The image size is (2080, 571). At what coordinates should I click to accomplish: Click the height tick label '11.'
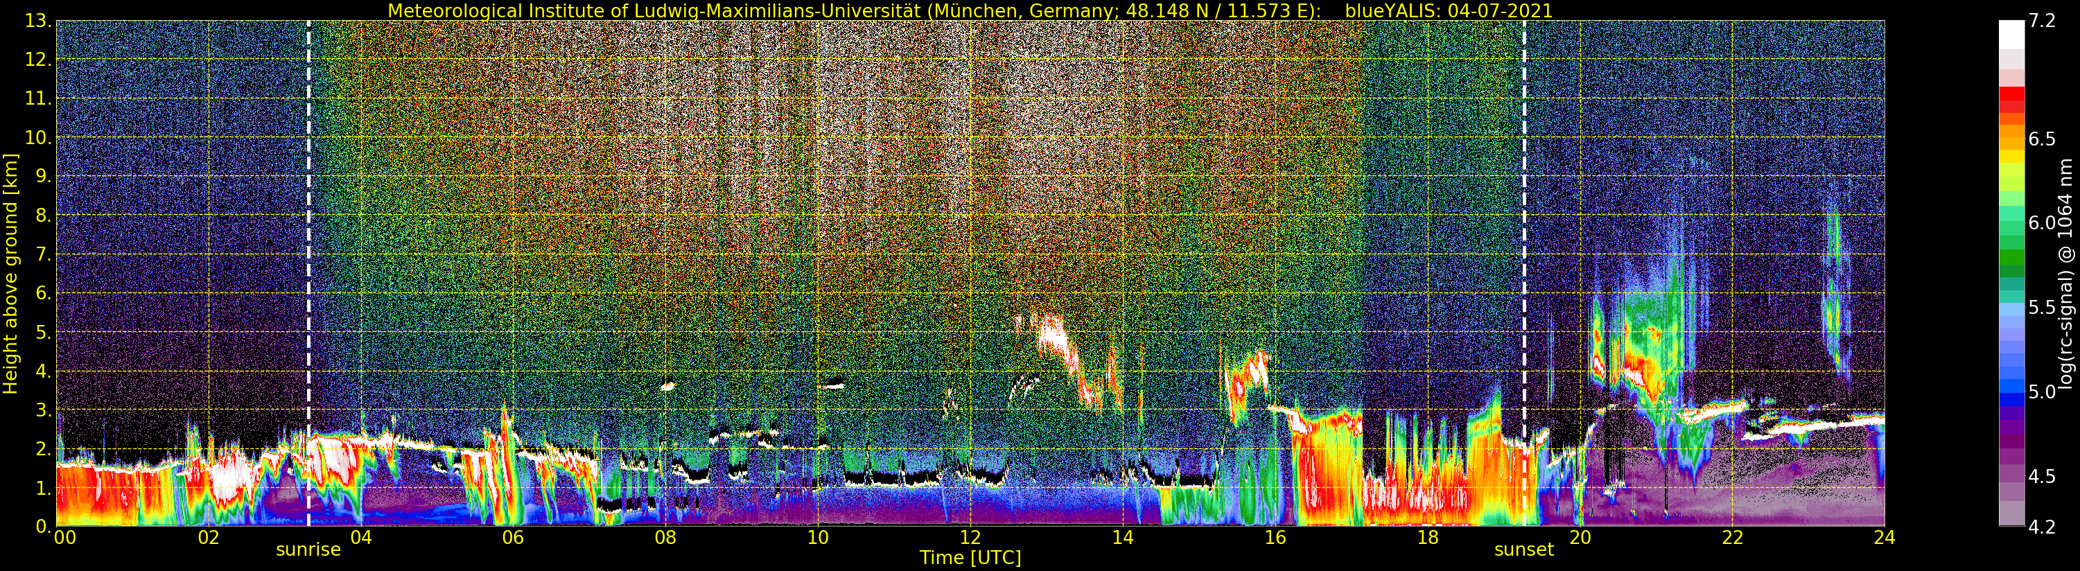coord(38,99)
